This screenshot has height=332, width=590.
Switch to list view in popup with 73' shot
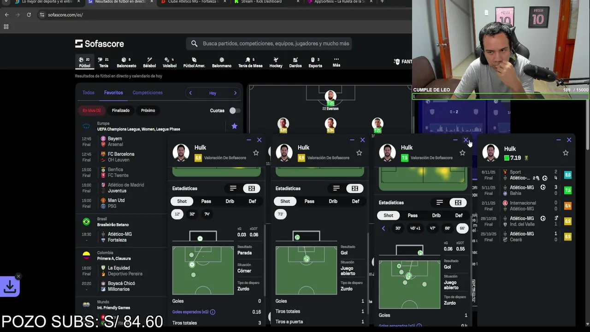tap(336, 188)
